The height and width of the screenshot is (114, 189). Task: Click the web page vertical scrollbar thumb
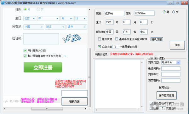click(89, 77)
